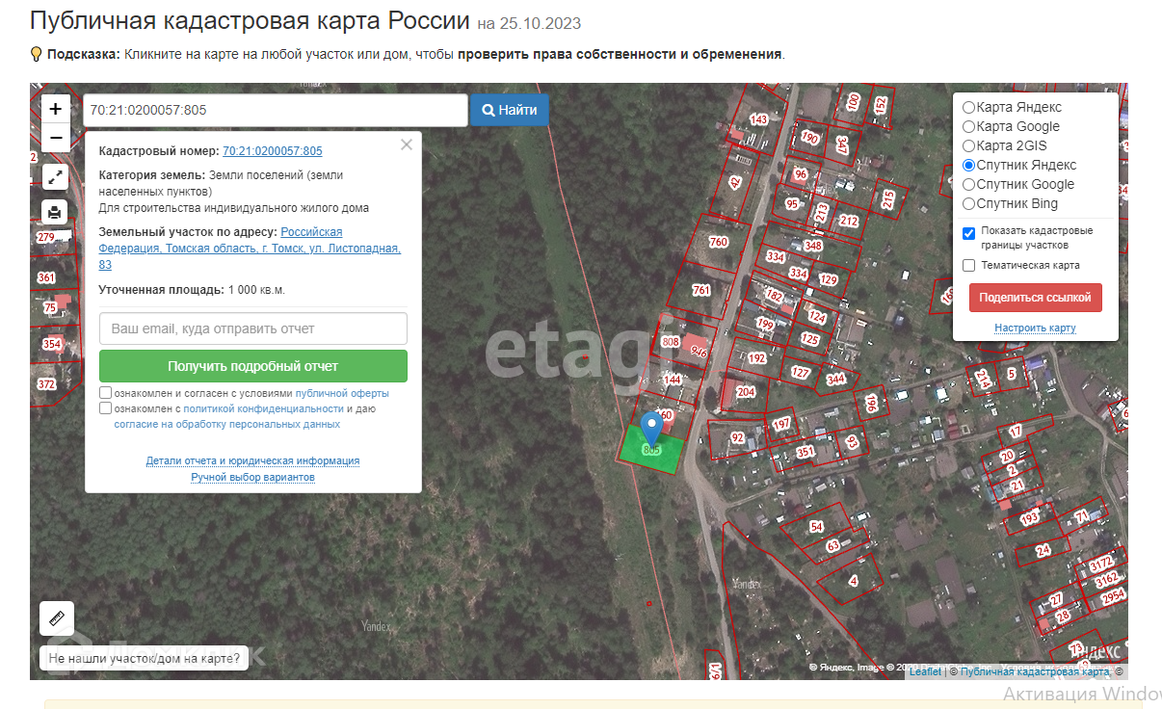Open cadastral number 70:21:0200057:805 link
The height and width of the screenshot is (709, 1162).
[273, 151]
